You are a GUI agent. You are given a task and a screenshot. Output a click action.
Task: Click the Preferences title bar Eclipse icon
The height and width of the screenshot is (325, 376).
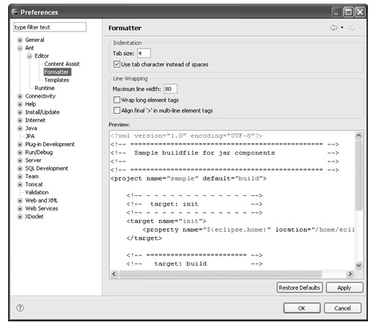coord(15,12)
